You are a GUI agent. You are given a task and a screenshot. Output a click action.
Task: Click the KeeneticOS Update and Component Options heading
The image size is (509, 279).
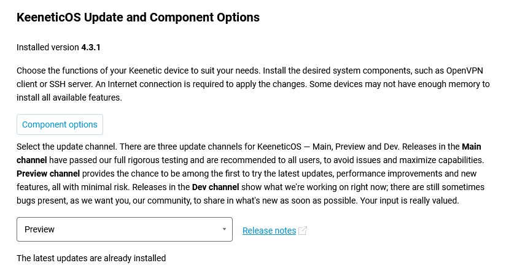click(138, 17)
